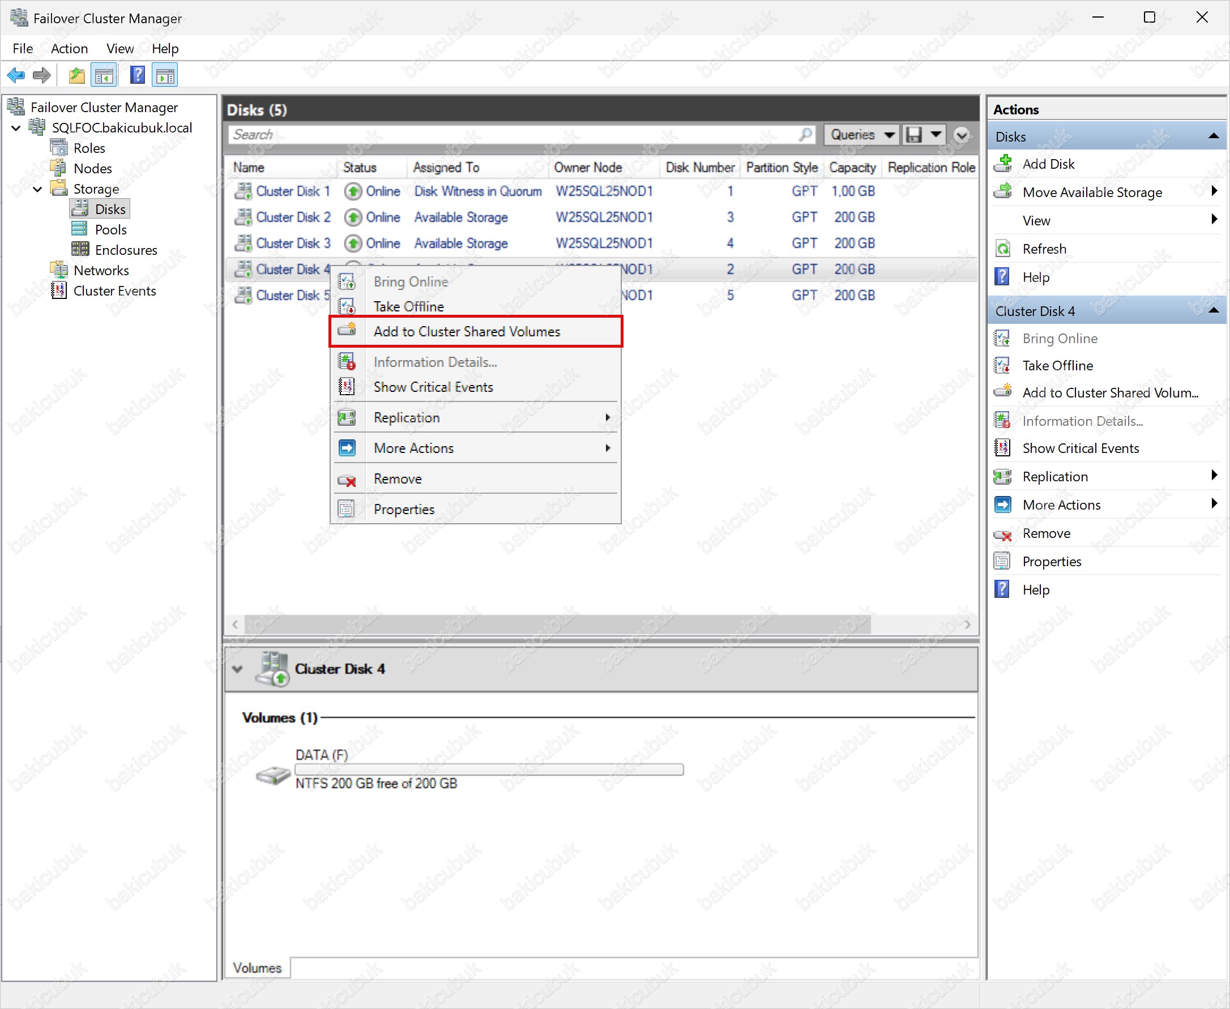
Task: Collapse the Storage tree node
Action: pos(38,189)
